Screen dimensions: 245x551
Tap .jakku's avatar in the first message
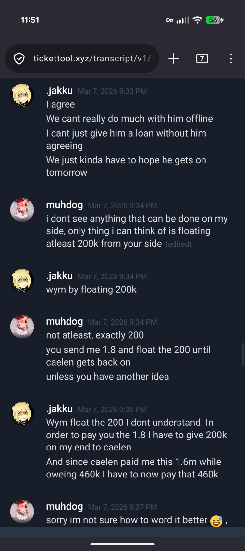[x=22, y=96]
